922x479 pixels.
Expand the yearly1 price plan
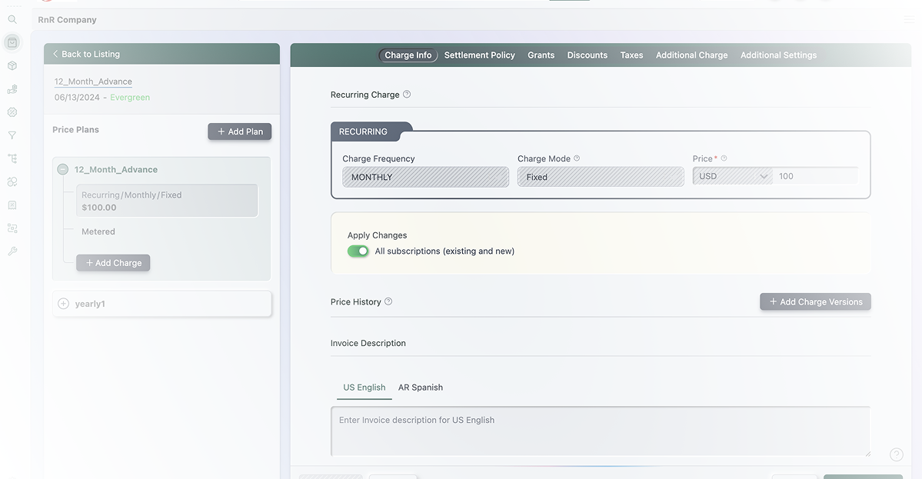64,304
